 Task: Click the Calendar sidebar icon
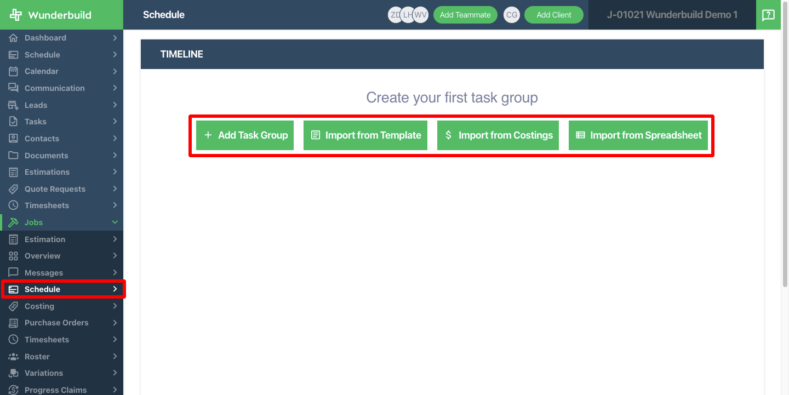(14, 71)
